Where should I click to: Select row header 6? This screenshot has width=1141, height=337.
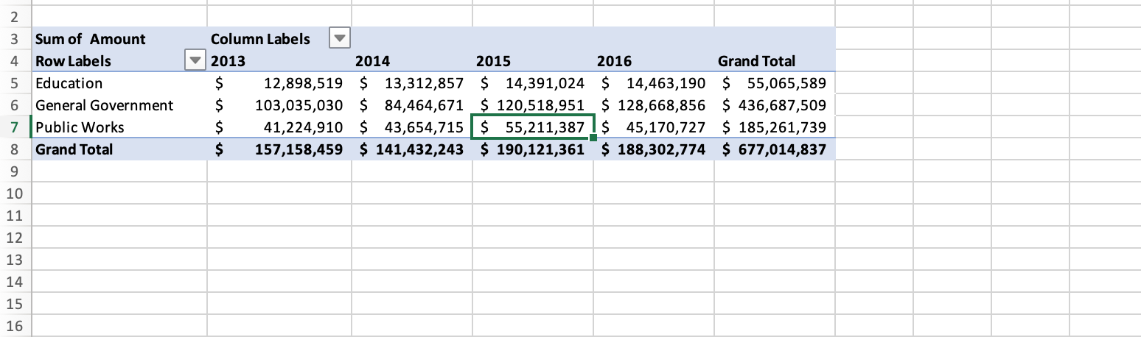coord(15,105)
